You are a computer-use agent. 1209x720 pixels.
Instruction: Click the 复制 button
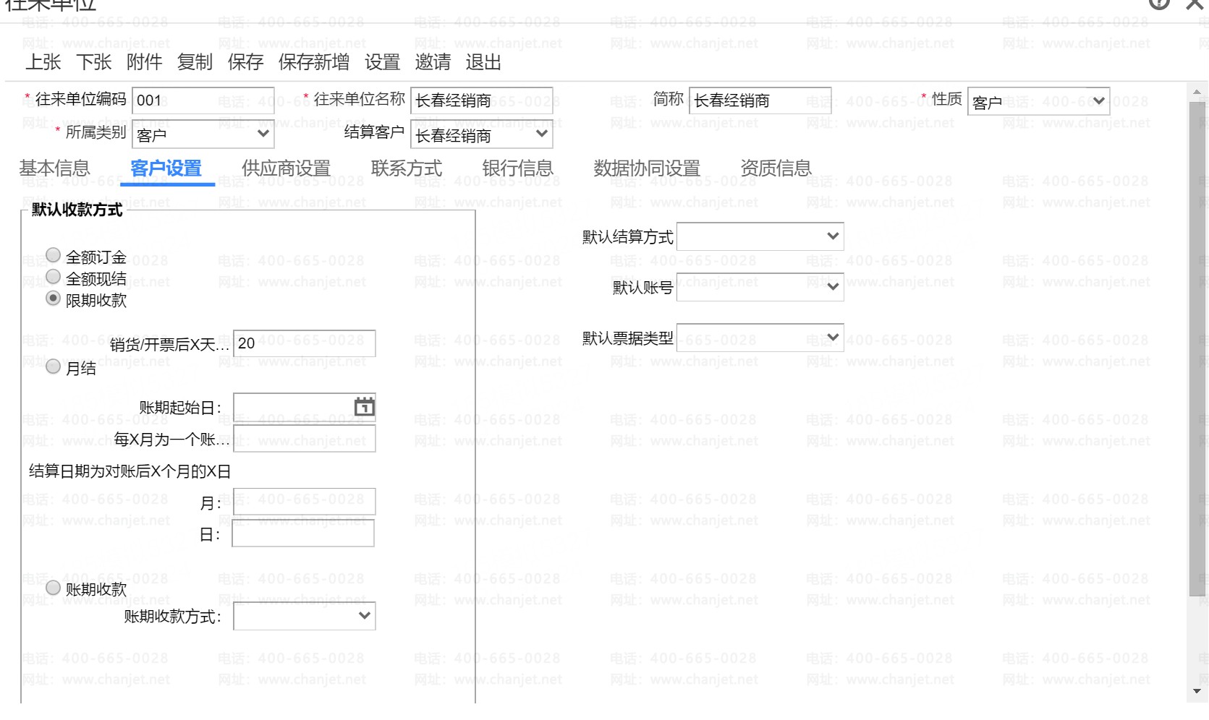[195, 62]
